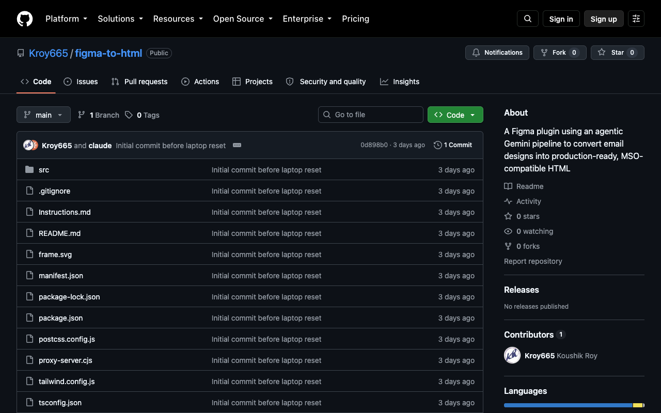The height and width of the screenshot is (413, 661).
Task: Star the figma-to-html repository
Action: [x=618, y=53]
